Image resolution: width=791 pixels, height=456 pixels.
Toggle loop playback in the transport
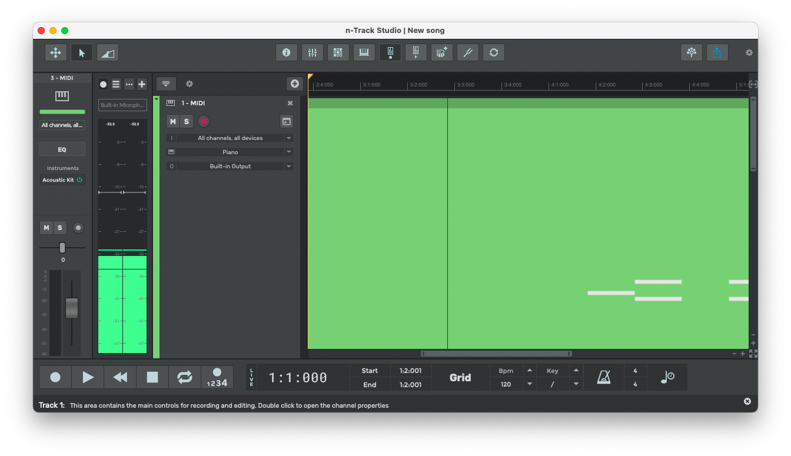(x=185, y=377)
